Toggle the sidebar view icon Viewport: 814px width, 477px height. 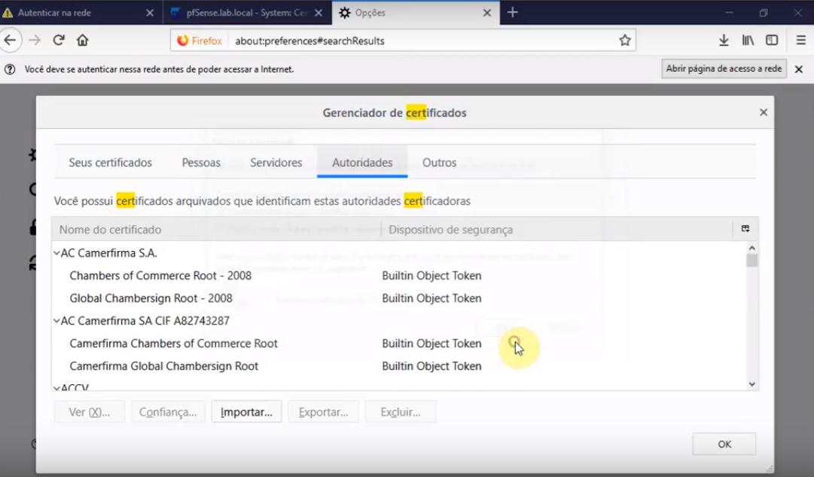(x=772, y=41)
